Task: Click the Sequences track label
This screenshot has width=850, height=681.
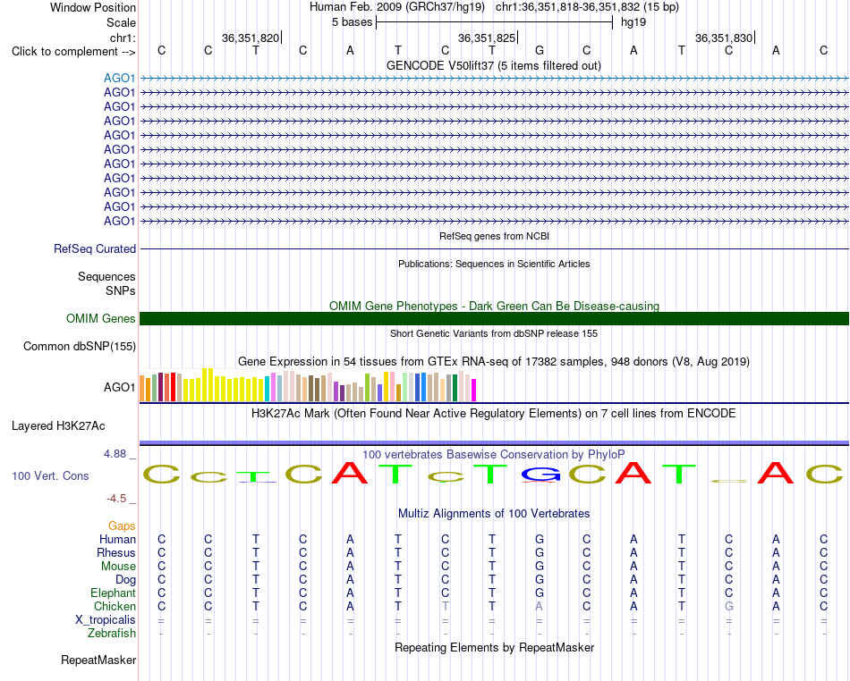Action: pyautogui.click(x=106, y=277)
